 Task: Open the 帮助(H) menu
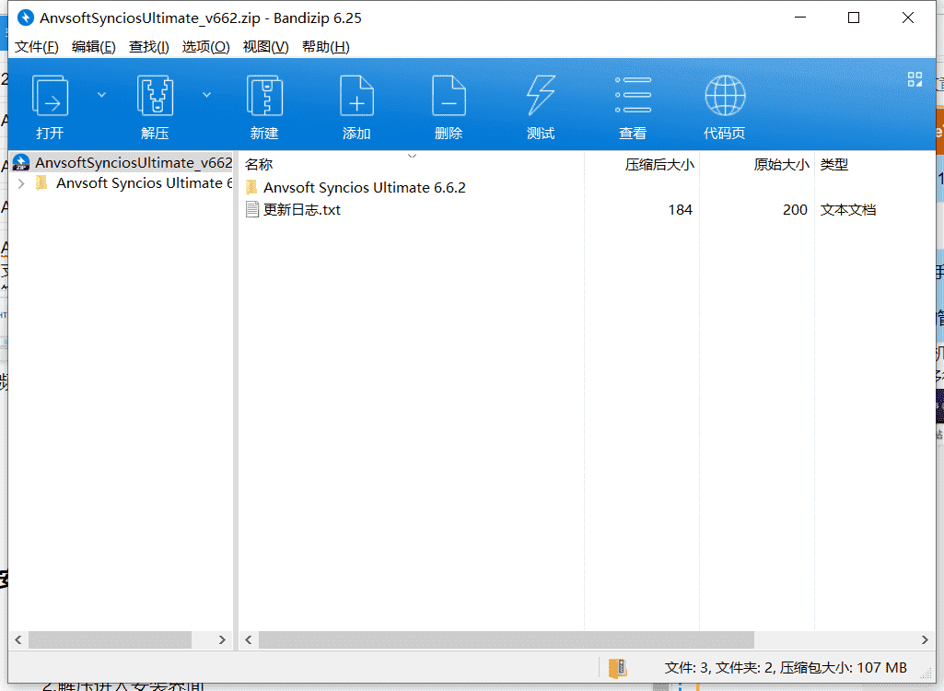326,47
